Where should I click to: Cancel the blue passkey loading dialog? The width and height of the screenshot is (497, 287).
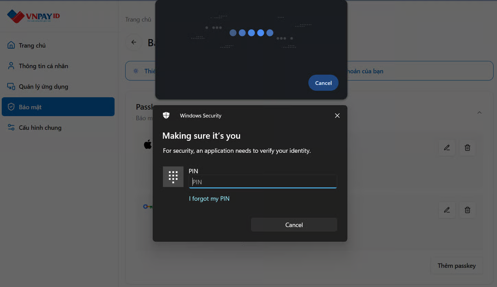click(323, 83)
